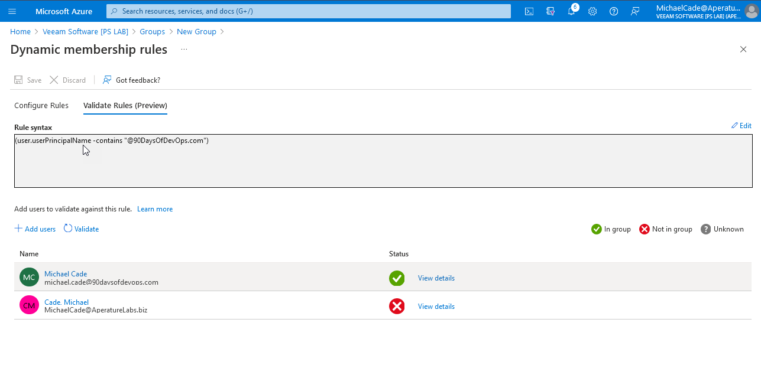
Task: Open the account profile avatar
Action: point(751,11)
